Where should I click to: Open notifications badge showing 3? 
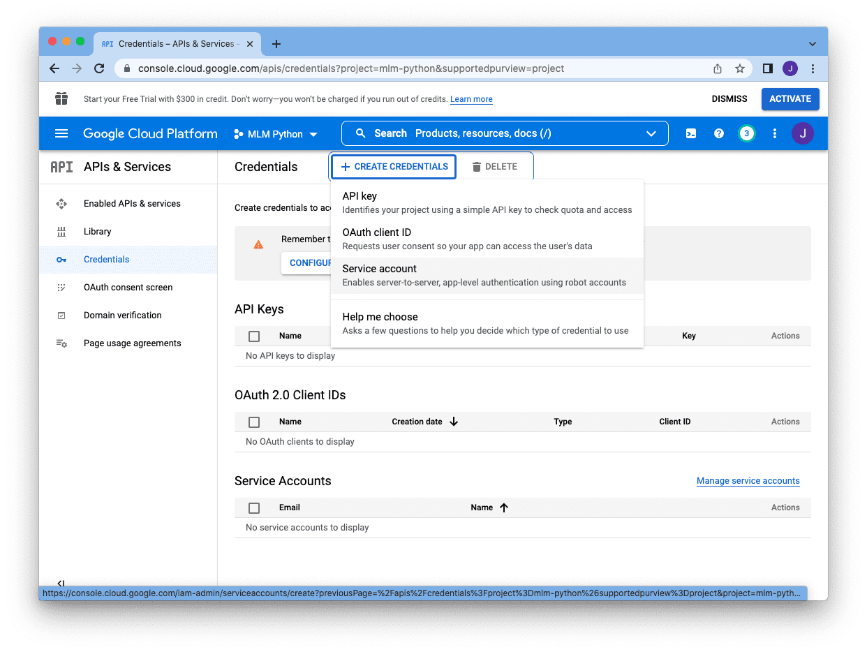point(747,133)
